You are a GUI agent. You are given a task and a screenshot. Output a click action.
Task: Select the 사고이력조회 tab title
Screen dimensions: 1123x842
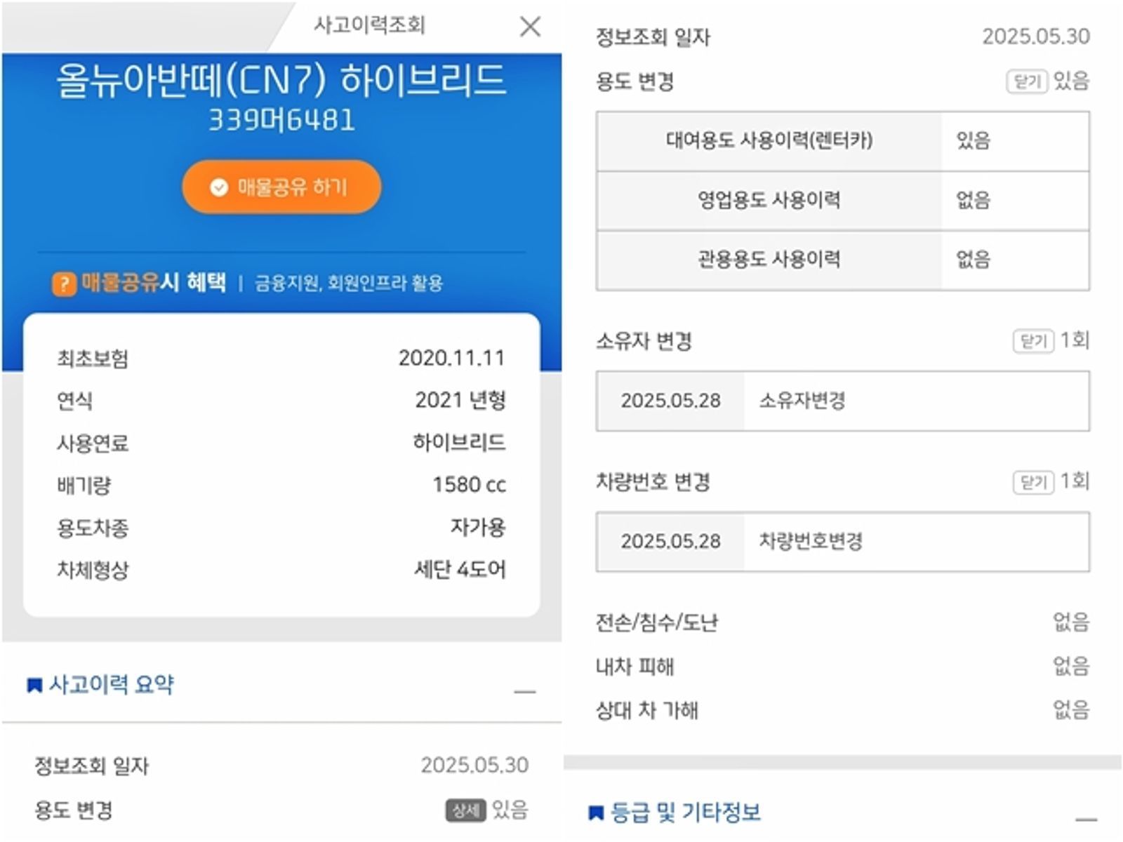coord(369,25)
